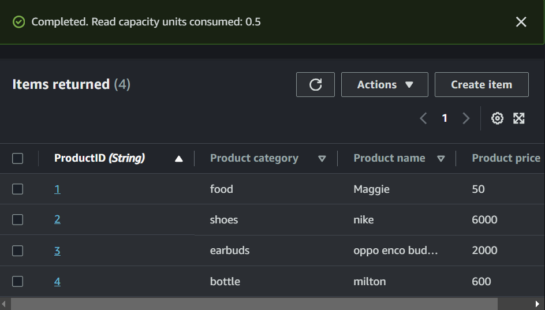Viewport: 545px width, 310px height.
Task: Open item link with ProductID 3
Action: point(57,251)
